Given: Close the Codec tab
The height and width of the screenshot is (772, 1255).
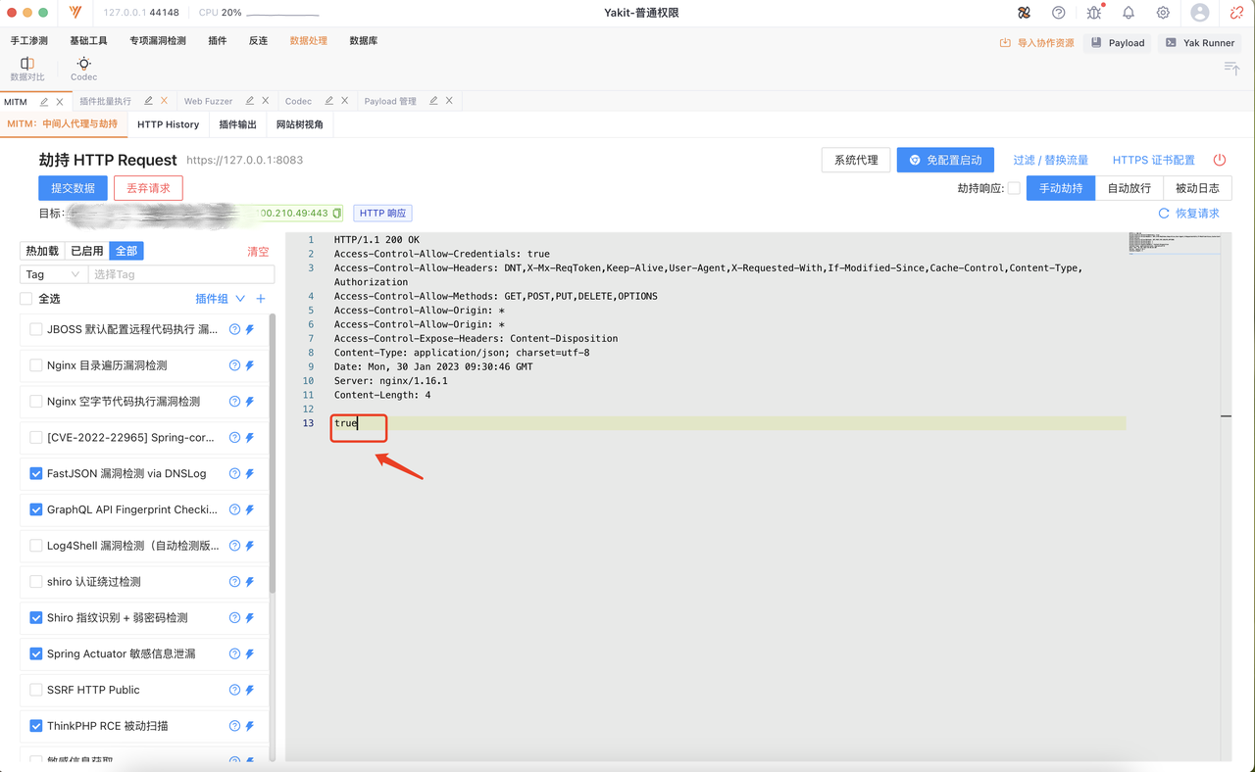Looking at the screenshot, I should point(344,101).
